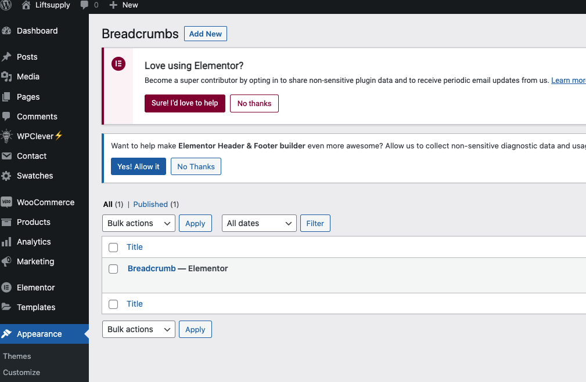Screen dimensions: 586x382
Task: Click the Analytics bar chart icon
Action: point(7,242)
